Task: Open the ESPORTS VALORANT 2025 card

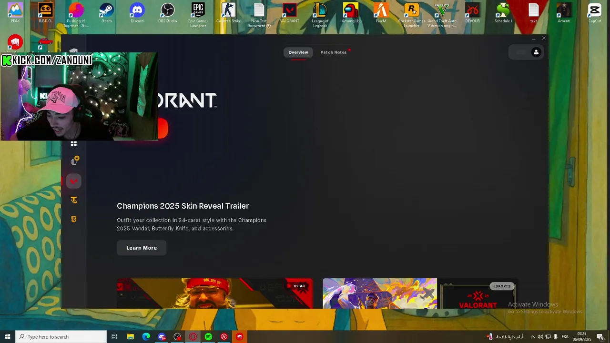Action: [x=478, y=293]
